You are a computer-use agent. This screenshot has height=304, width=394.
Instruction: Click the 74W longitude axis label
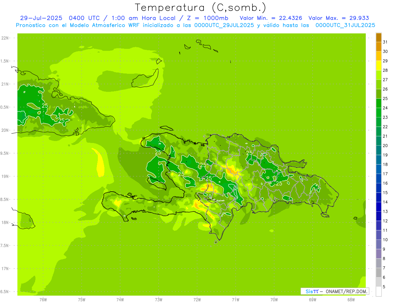click(x=120, y=299)
